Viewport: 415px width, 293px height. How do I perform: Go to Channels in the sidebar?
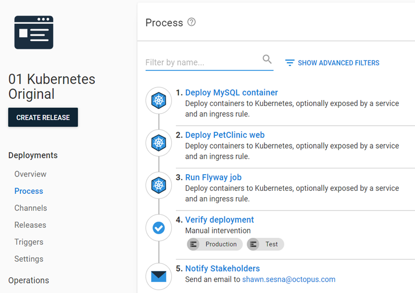(x=31, y=208)
